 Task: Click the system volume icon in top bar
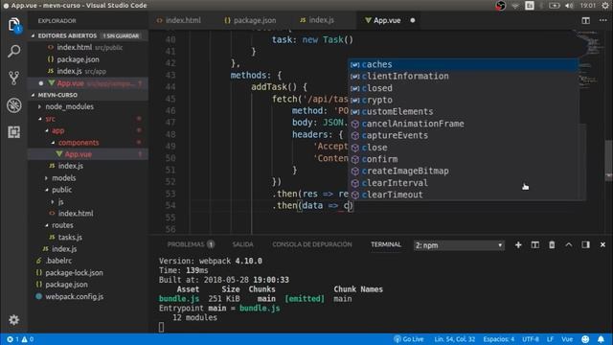click(x=569, y=6)
